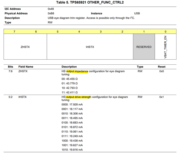
Task: Click bit number 7 in yellow header
Action: pyautogui.click(x=14, y=32)
